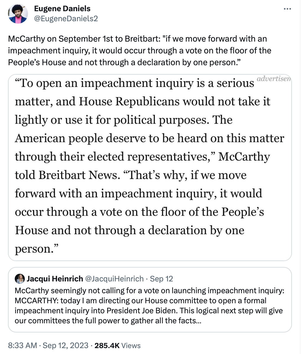
Task: Click the quoted tweet's Sep 12 date
Action: [x=161, y=279]
